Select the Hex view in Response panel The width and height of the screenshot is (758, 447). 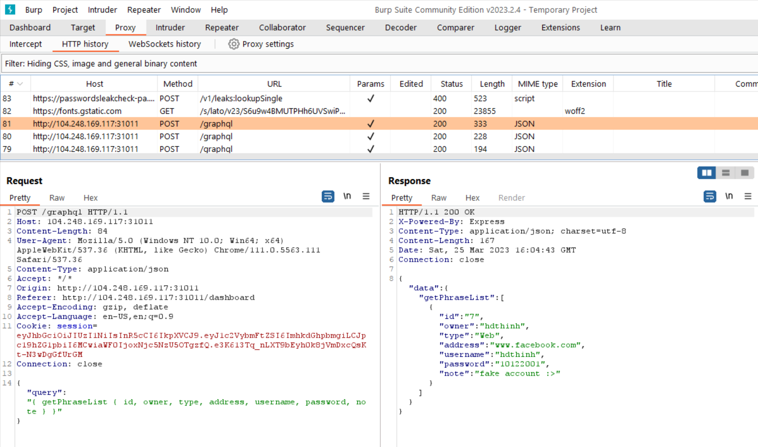472,198
